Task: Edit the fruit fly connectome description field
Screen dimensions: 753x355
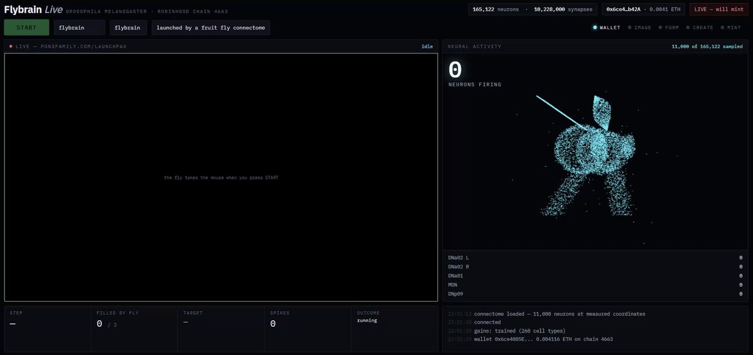Action: pos(211,28)
